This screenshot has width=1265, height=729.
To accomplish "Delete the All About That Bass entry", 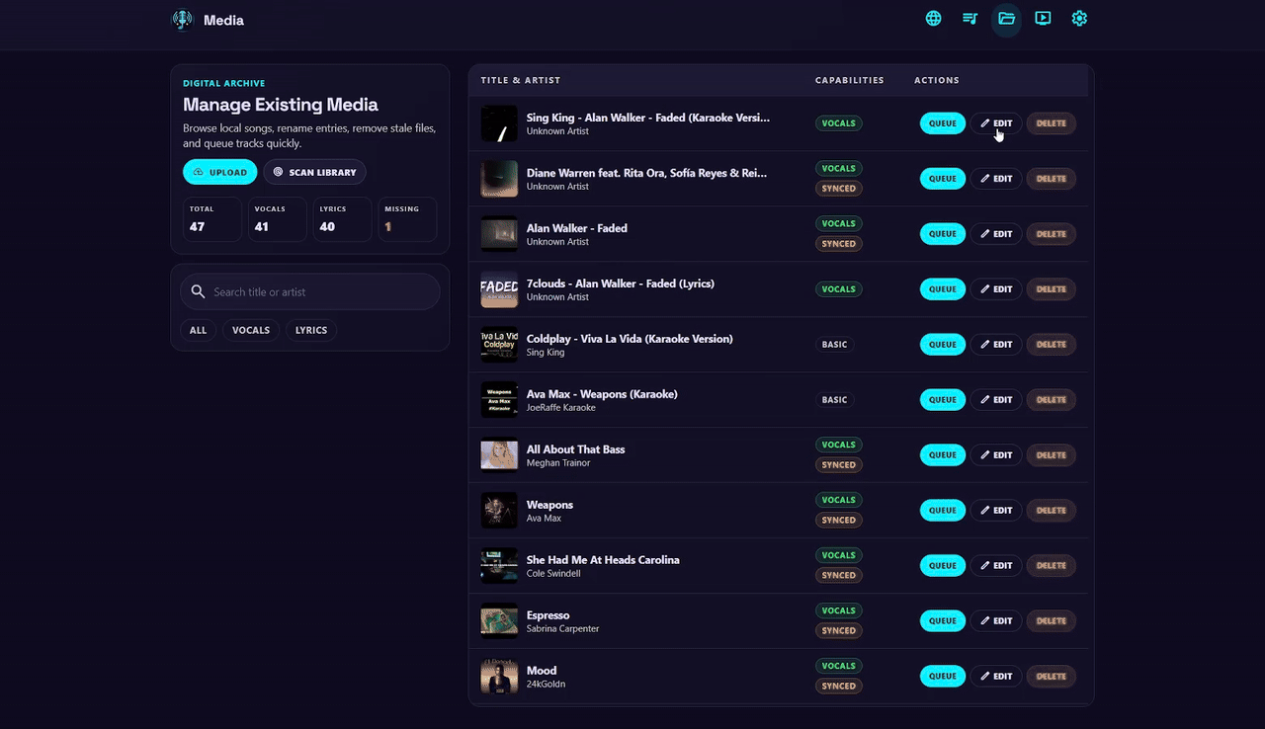I will tap(1052, 455).
